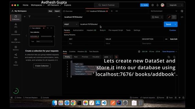Open the APIs sidebar panel

pyautogui.click(x=16, y=25)
